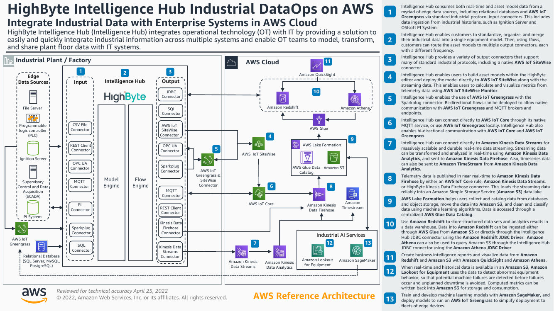Select the "AWS Cloud" heading text
554x311 pixels.
pyautogui.click(x=262, y=62)
